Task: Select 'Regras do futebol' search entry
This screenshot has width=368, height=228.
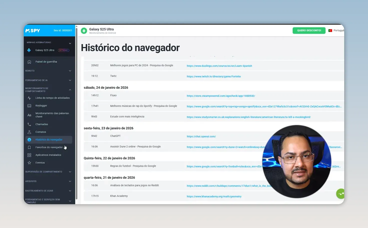Action: (133, 166)
